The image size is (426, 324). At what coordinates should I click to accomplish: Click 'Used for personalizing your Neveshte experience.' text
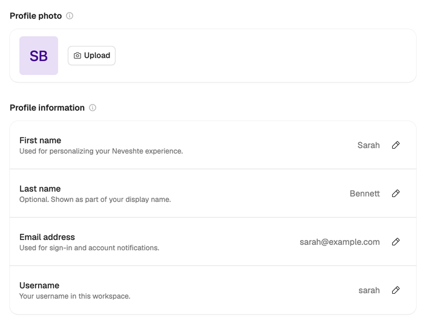click(x=101, y=151)
